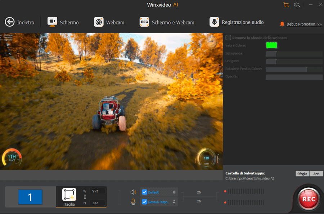The width and height of the screenshot is (324, 214).
Task: Click the game preview screen
Action: [111, 102]
